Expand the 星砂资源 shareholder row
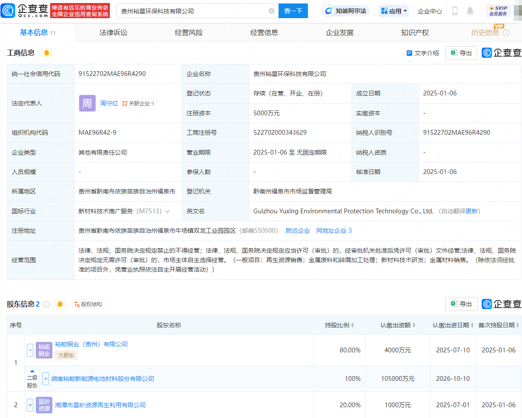 pyautogui.click(x=30, y=405)
